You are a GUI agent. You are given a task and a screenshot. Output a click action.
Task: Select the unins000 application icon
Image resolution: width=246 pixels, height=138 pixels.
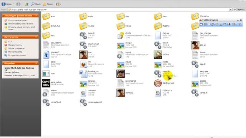click(x=120, y=93)
